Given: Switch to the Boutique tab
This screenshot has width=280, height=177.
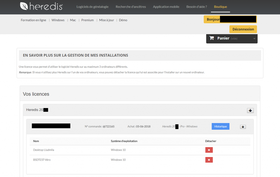Looking at the screenshot, I should tap(220, 7).
